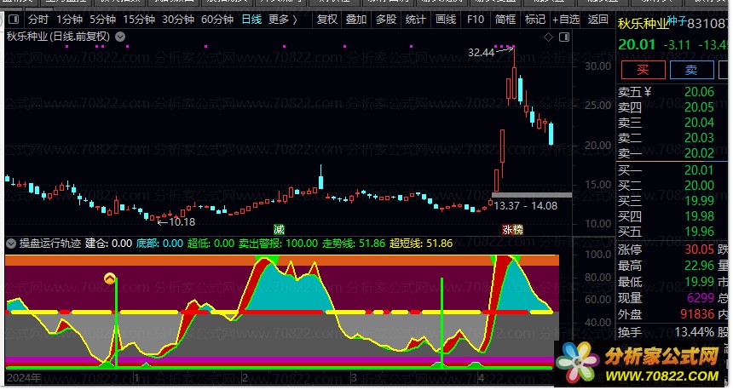Click the 返回 back button
Viewport: 733px width, 390px height.
click(x=597, y=20)
